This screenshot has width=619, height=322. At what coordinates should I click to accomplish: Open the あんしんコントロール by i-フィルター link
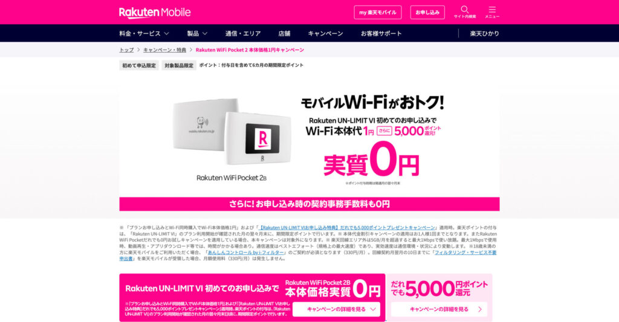245,253
